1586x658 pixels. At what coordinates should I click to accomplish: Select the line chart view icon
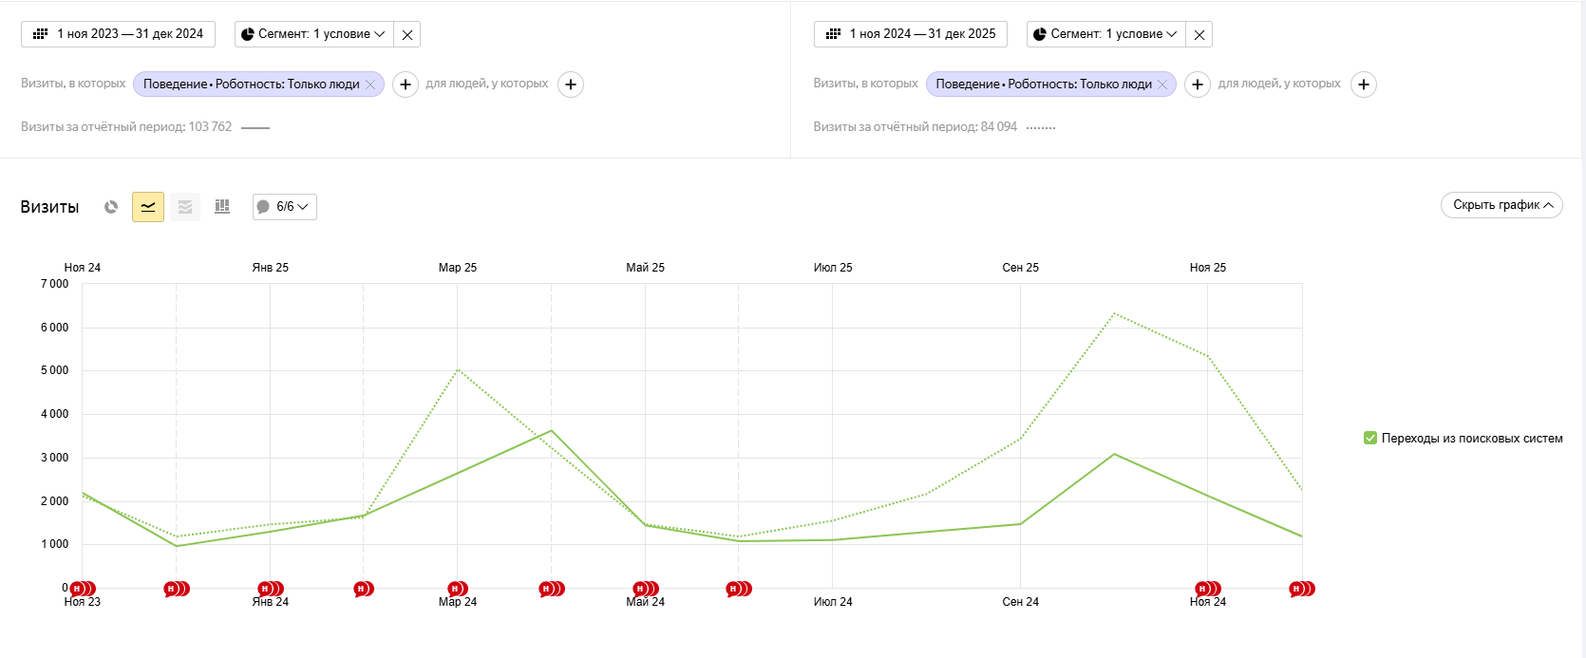pos(148,207)
